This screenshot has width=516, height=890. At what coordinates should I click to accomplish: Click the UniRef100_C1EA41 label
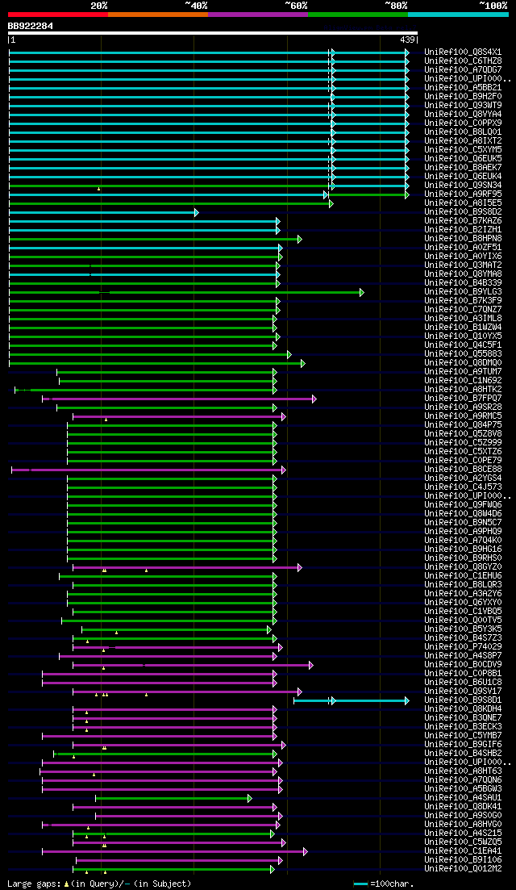coord(463,850)
